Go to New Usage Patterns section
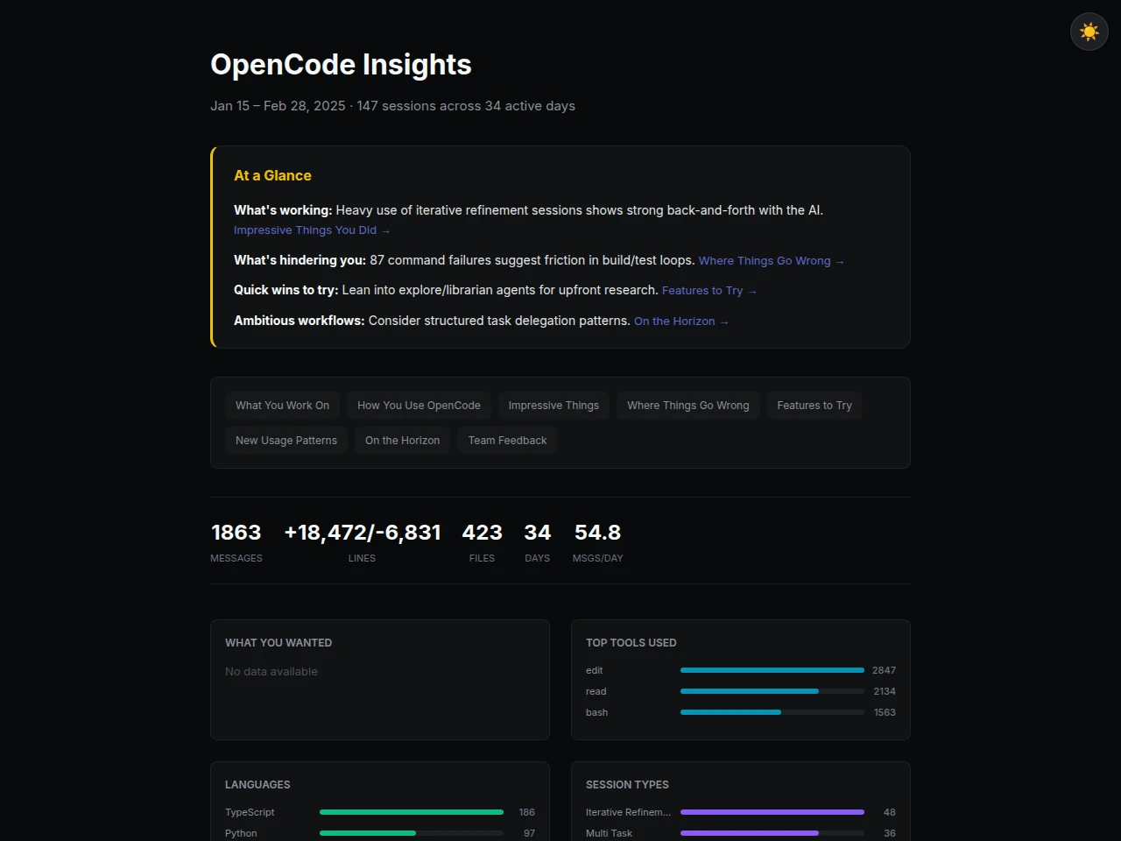This screenshot has height=841, width=1121. [x=286, y=441]
